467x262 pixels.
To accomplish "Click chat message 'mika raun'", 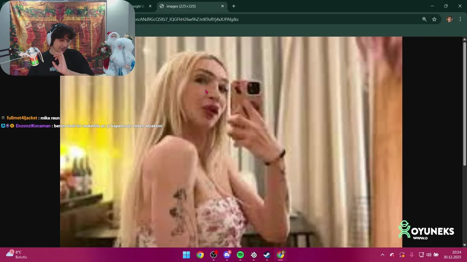I will [x=50, y=118].
